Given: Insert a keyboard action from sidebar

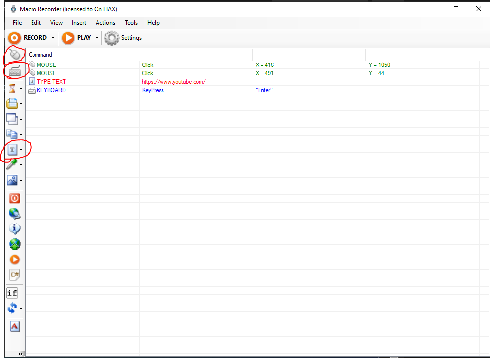Looking at the screenshot, I should tap(15, 72).
